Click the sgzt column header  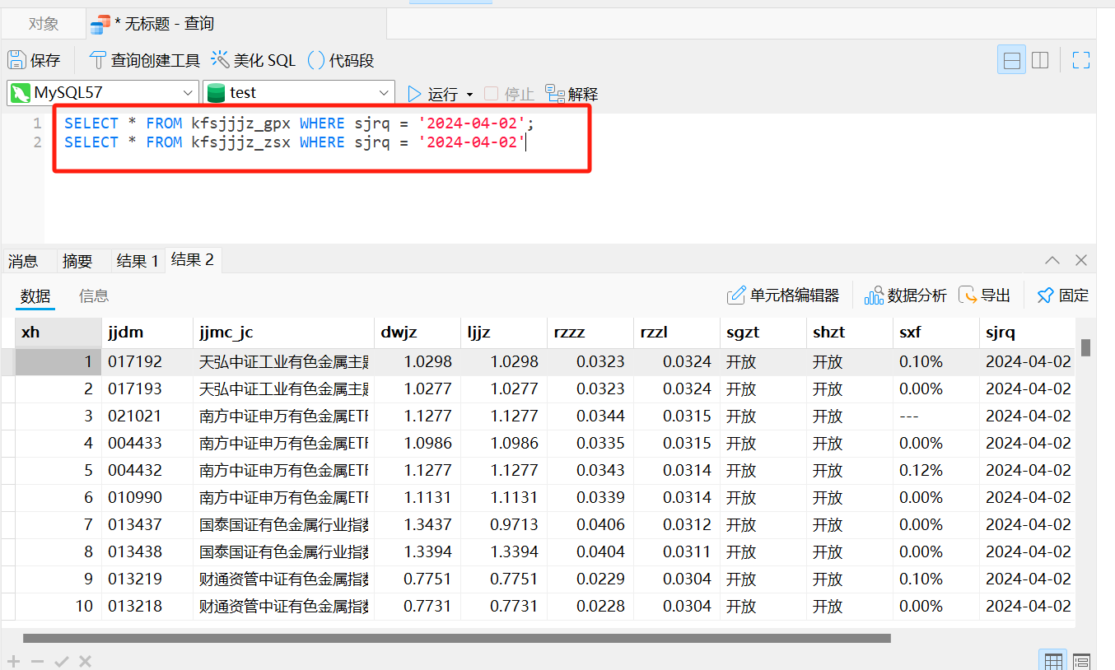(x=763, y=333)
